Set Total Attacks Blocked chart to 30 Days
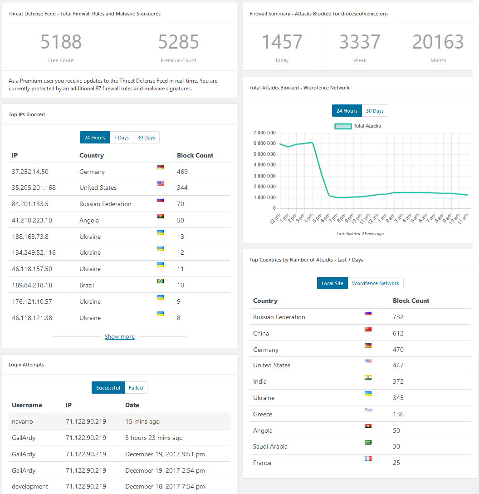This screenshot has height=494, width=479. point(375,111)
